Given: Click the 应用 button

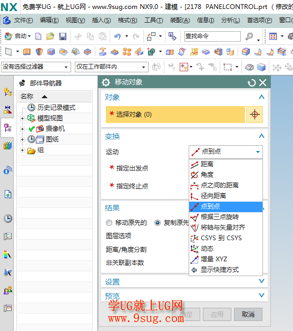Looking at the screenshot, I should pyautogui.click(x=217, y=315).
